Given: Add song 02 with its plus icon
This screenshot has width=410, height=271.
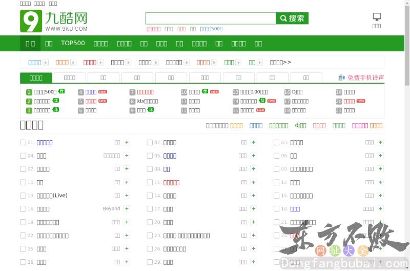Looking at the screenshot, I should coord(253,142).
